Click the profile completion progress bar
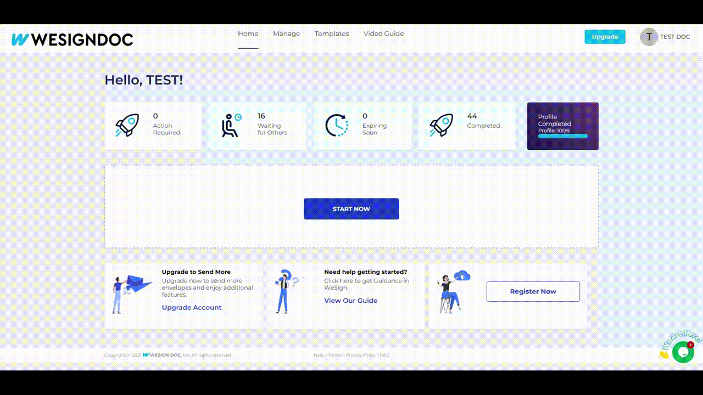Screen dimensions: 703x395 562,136
